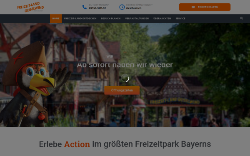Click the Erlebe Action headline
The image size is (250, 156).
click(125, 144)
